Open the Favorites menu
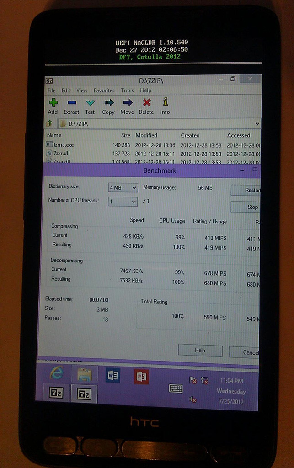 point(104,90)
